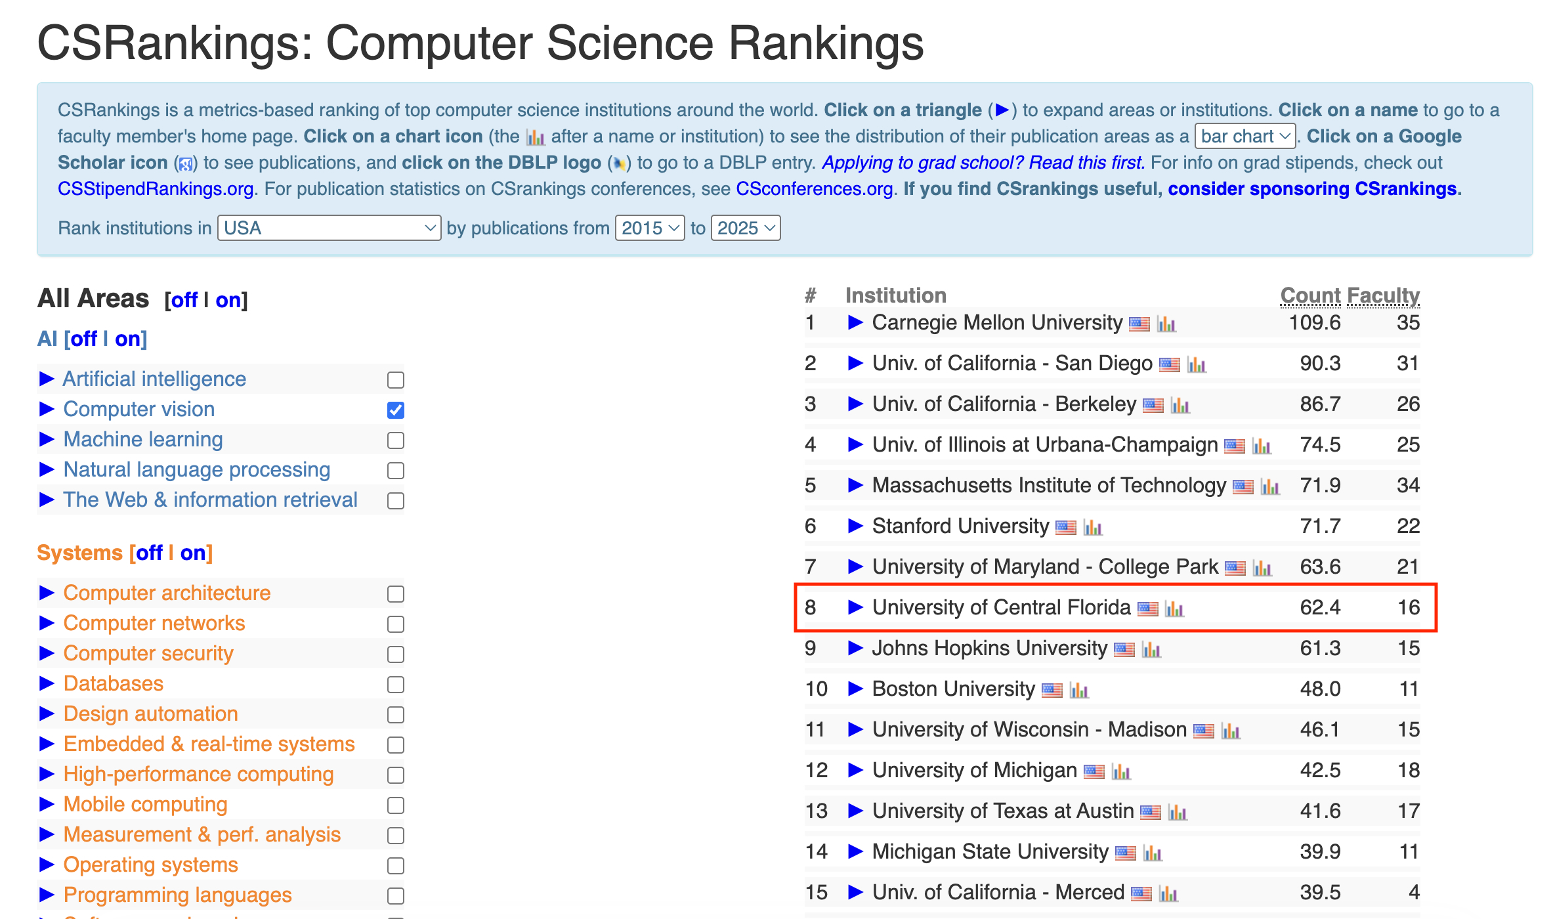This screenshot has width=1553, height=919.
Task: Open Carnegie Mellon University's chart icon
Action: coord(1166,324)
